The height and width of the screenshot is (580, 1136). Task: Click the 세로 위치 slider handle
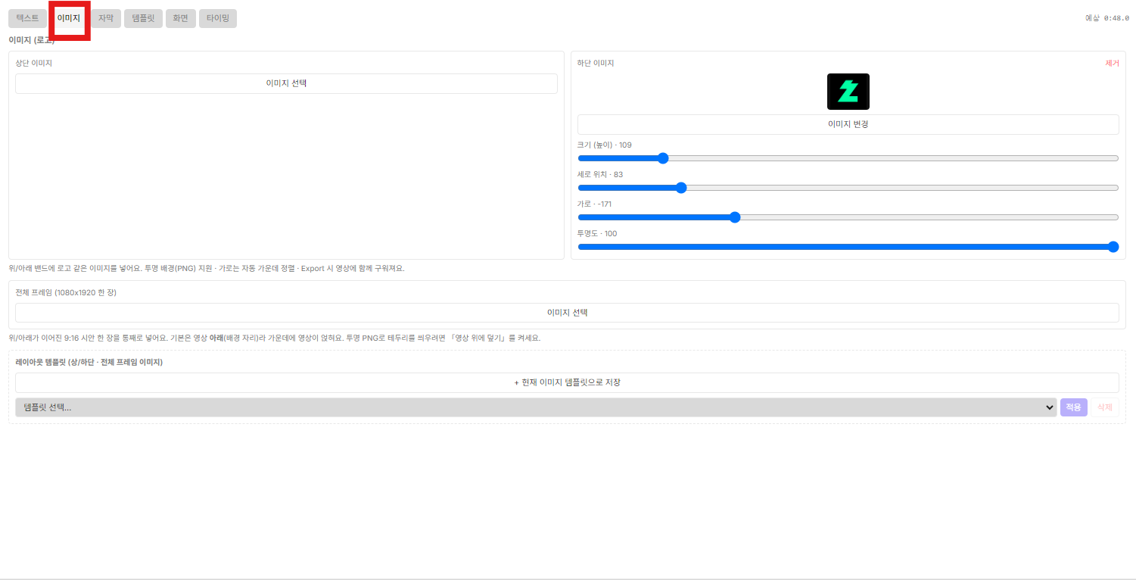click(x=680, y=188)
